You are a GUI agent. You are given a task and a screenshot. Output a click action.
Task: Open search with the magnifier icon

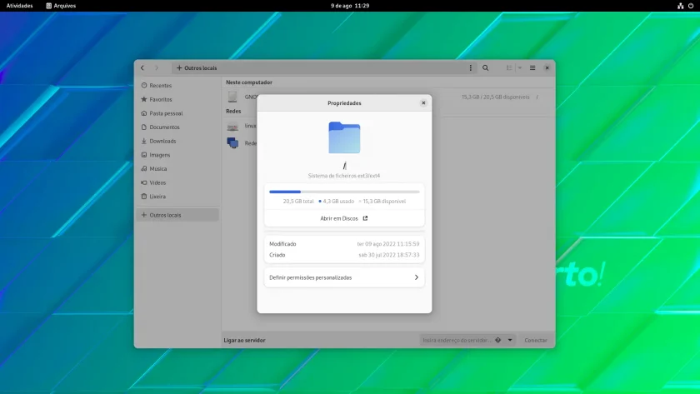tap(485, 67)
